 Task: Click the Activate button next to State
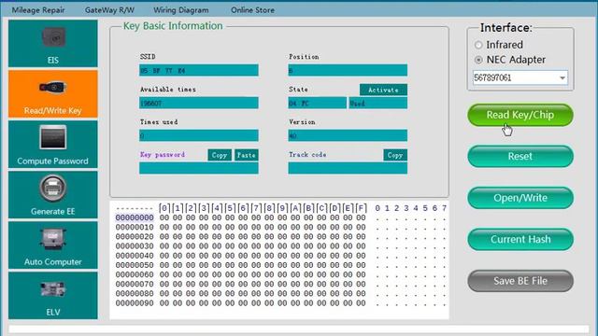[x=383, y=90]
